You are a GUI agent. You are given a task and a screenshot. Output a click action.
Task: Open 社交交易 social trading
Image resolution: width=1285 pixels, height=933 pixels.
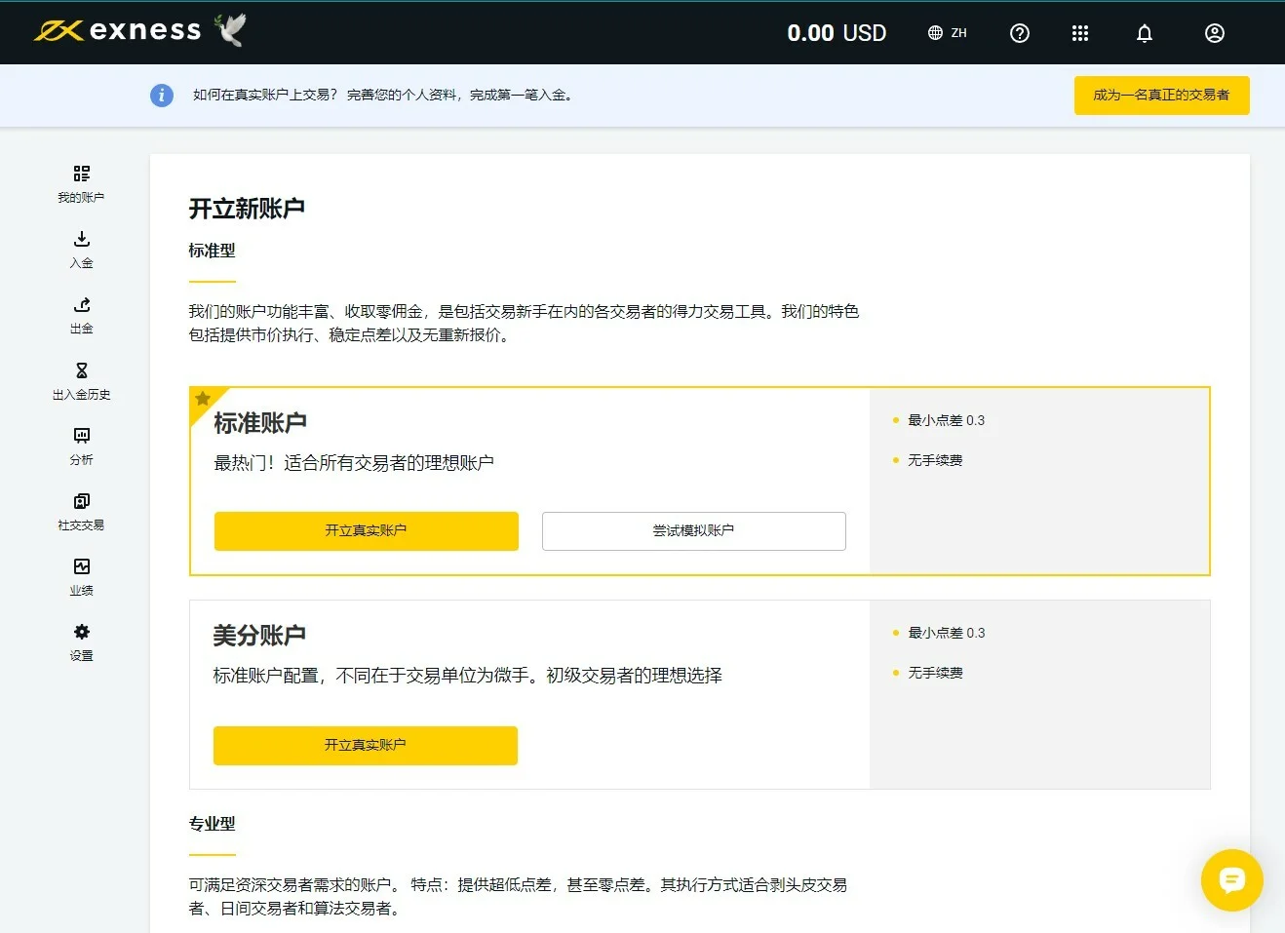point(81,512)
